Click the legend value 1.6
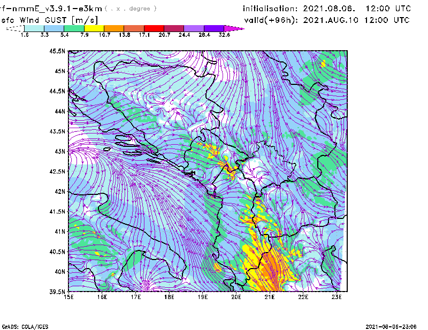Viewport: 428px width, 330px height. click(x=25, y=35)
